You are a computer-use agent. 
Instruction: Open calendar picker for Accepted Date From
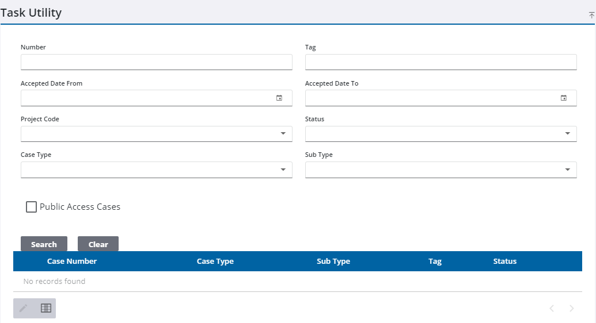pyautogui.click(x=279, y=98)
